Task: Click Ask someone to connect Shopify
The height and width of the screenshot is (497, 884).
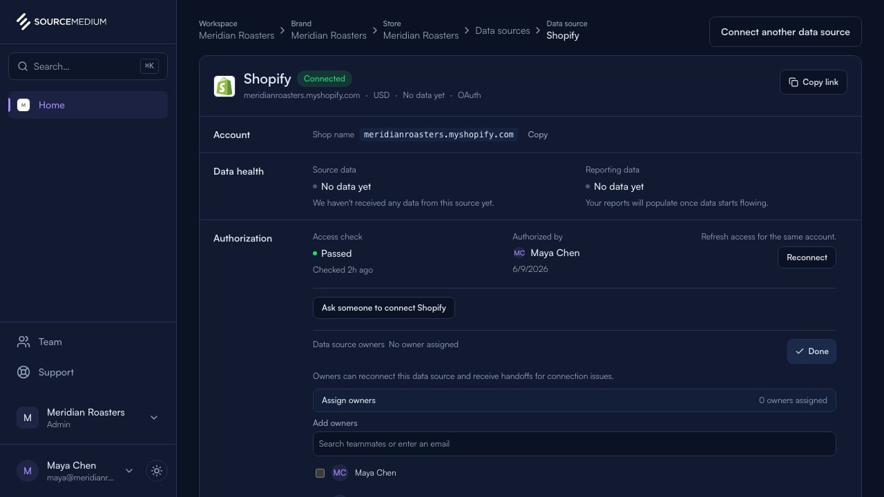Action: [384, 308]
